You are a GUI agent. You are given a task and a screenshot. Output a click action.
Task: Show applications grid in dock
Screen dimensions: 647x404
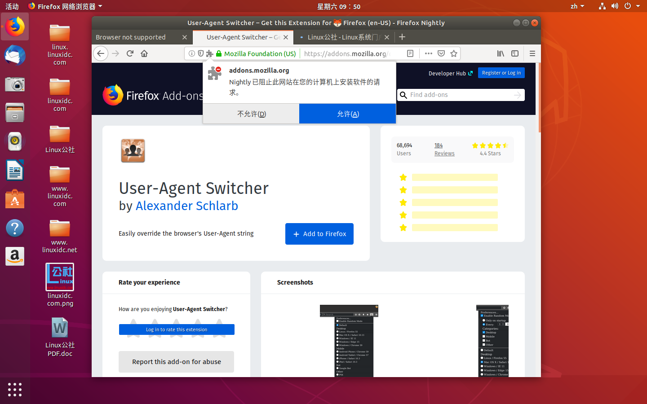[15, 389]
